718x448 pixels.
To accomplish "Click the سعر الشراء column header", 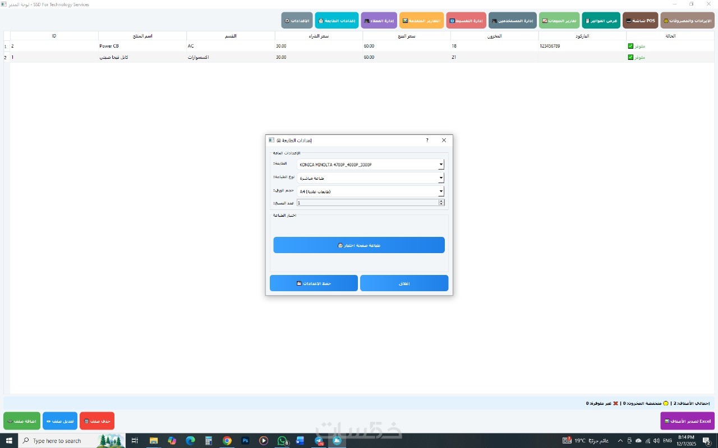I will point(319,36).
